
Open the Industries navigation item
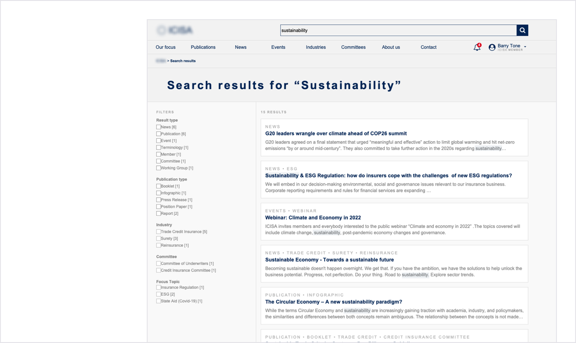click(315, 47)
